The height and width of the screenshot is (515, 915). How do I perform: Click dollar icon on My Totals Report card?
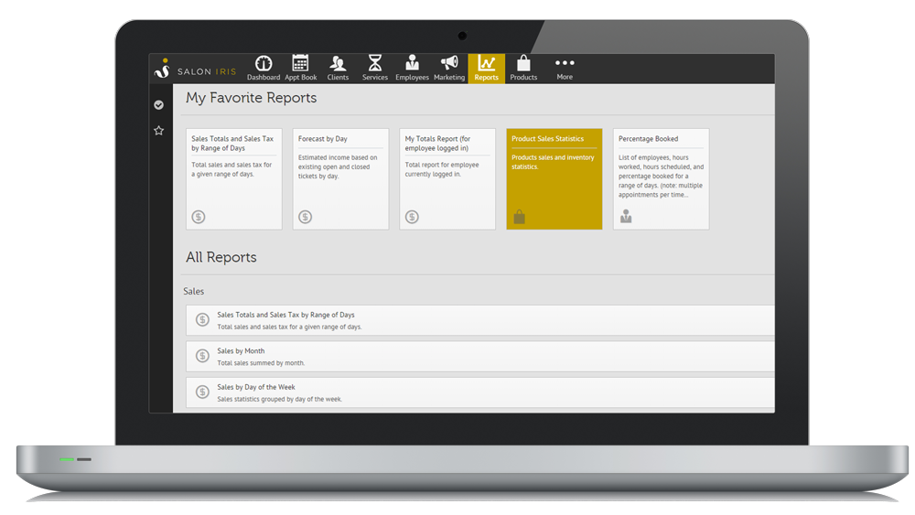click(x=412, y=217)
